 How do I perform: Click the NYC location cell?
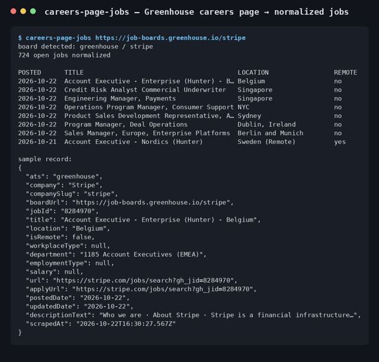click(243, 107)
